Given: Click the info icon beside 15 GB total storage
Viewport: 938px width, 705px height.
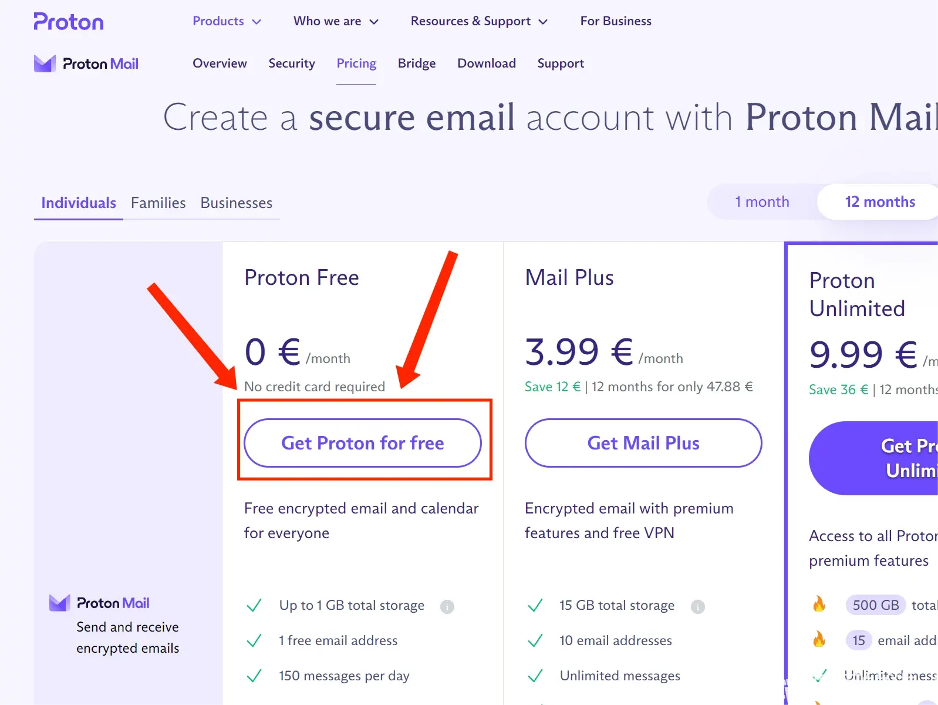Looking at the screenshot, I should pos(698,606).
